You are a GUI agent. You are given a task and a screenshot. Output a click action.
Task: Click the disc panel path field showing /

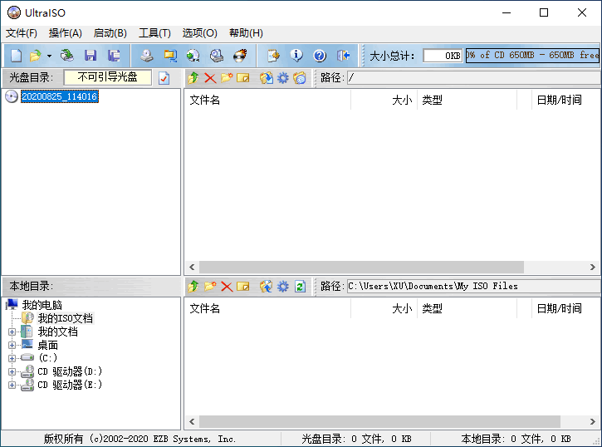(473, 78)
